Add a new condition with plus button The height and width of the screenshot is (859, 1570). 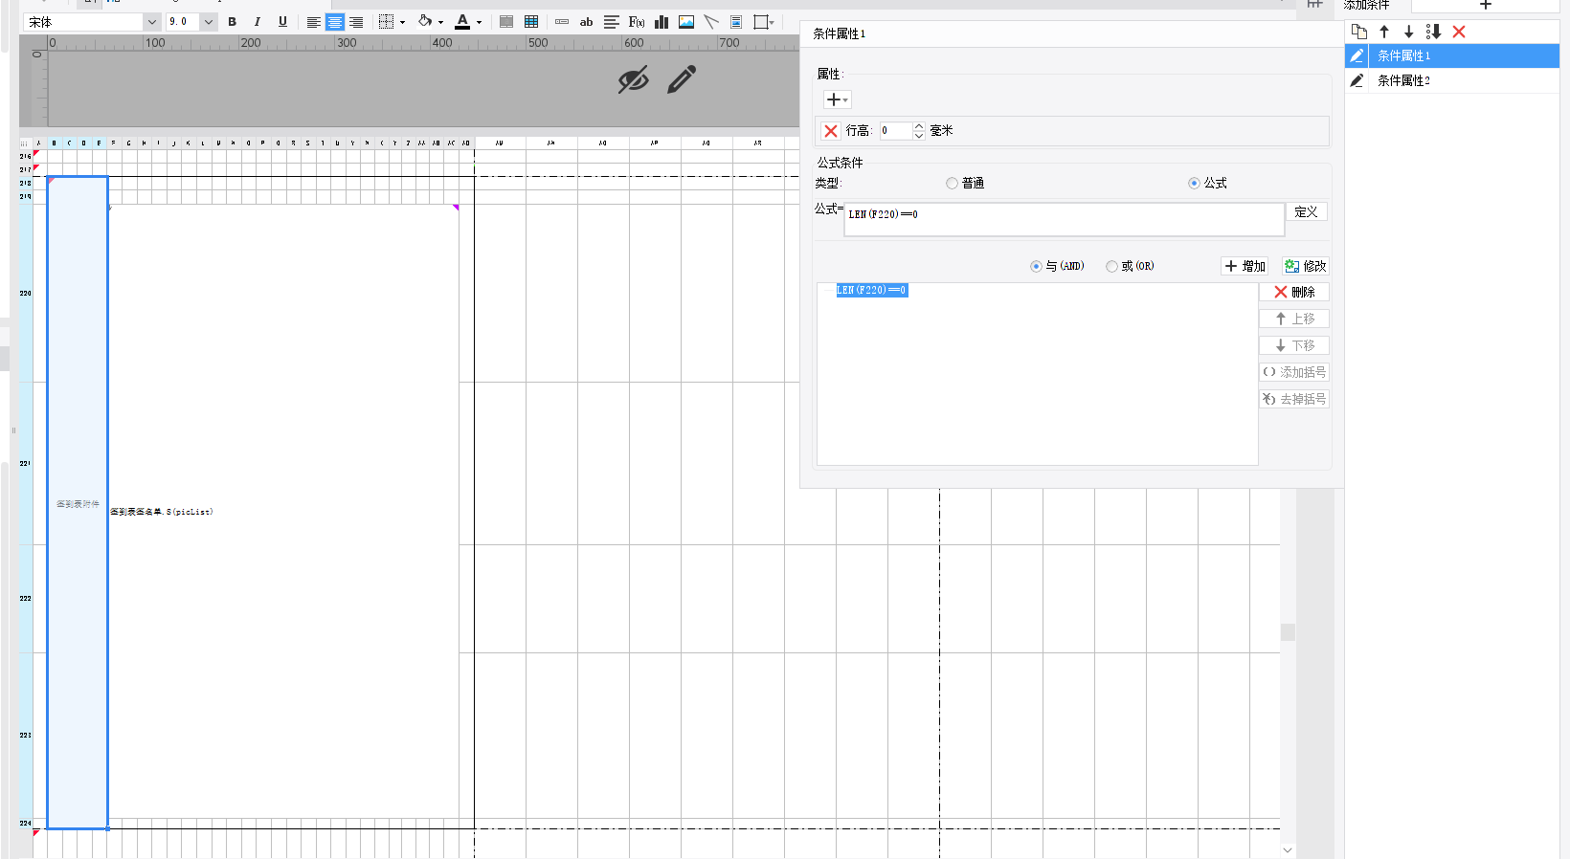point(1486,5)
